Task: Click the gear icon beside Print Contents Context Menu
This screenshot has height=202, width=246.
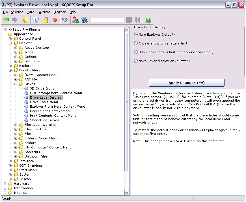Action: [x=26, y=116]
